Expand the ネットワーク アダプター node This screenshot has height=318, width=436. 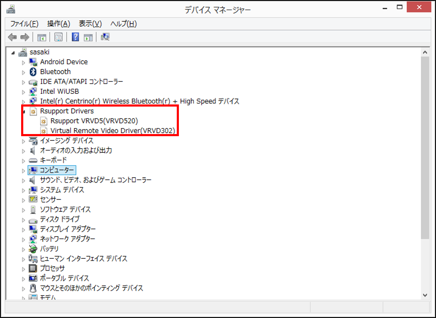24,239
